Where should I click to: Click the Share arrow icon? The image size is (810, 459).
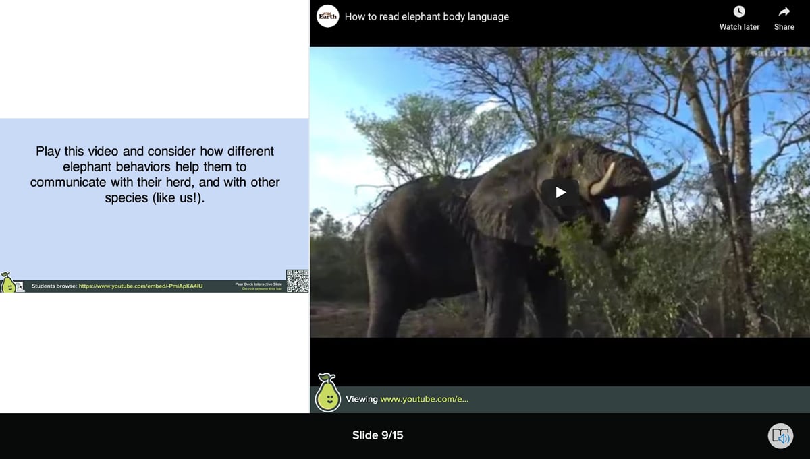click(x=784, y=11)
